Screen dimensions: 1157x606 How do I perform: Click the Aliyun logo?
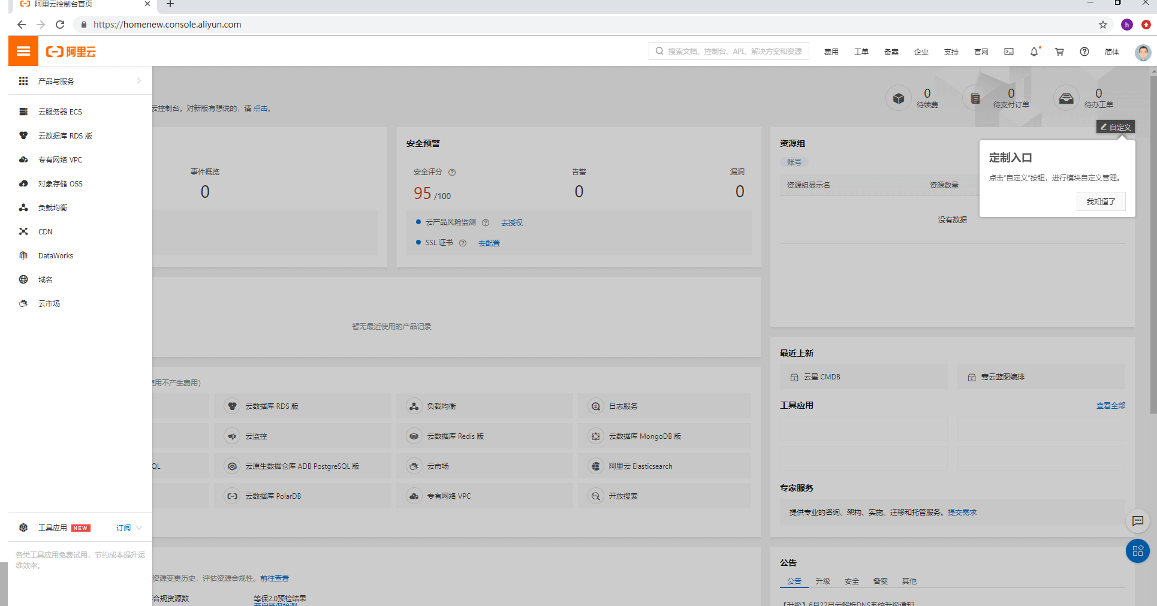tap(71, 52)
